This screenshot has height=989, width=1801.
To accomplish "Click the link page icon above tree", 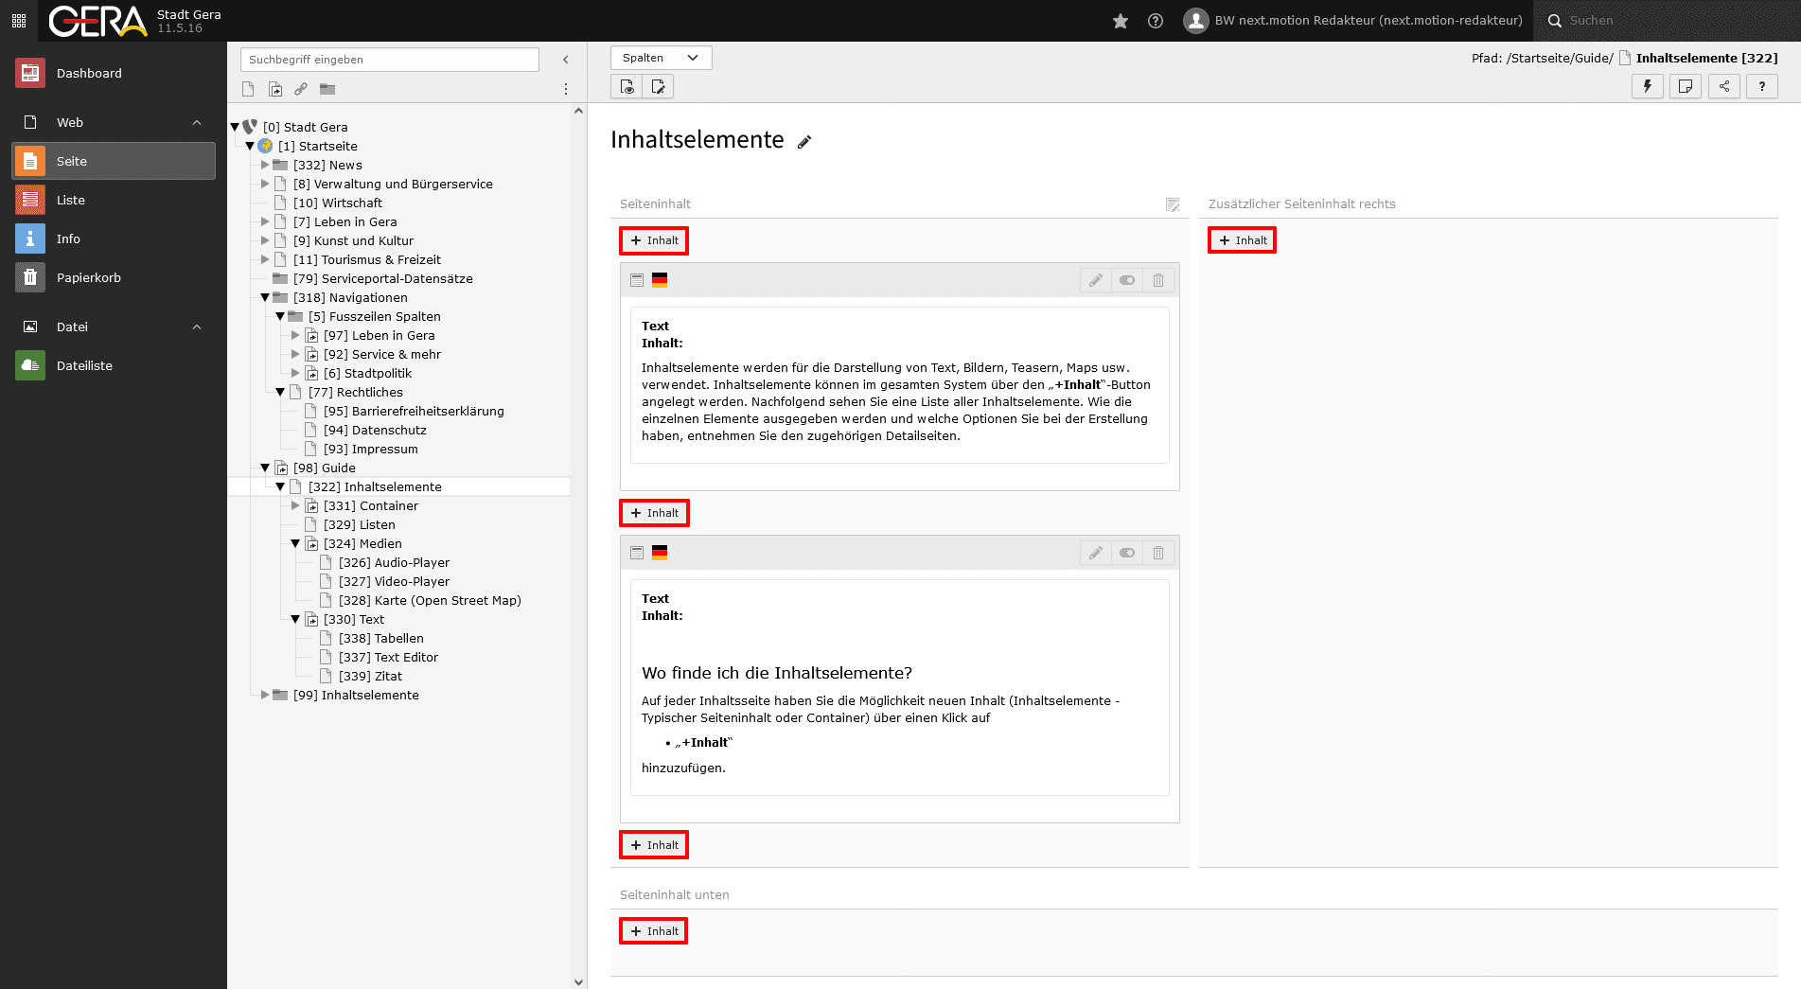I will 301,89.
